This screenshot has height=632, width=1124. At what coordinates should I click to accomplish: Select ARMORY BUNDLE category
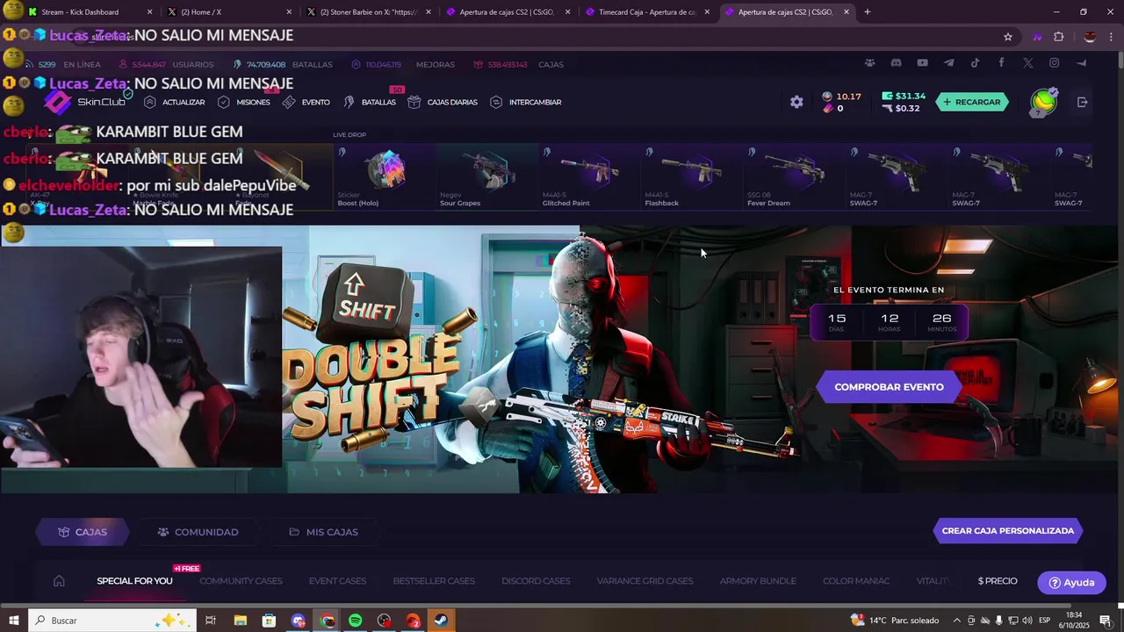tap(758, 581)
